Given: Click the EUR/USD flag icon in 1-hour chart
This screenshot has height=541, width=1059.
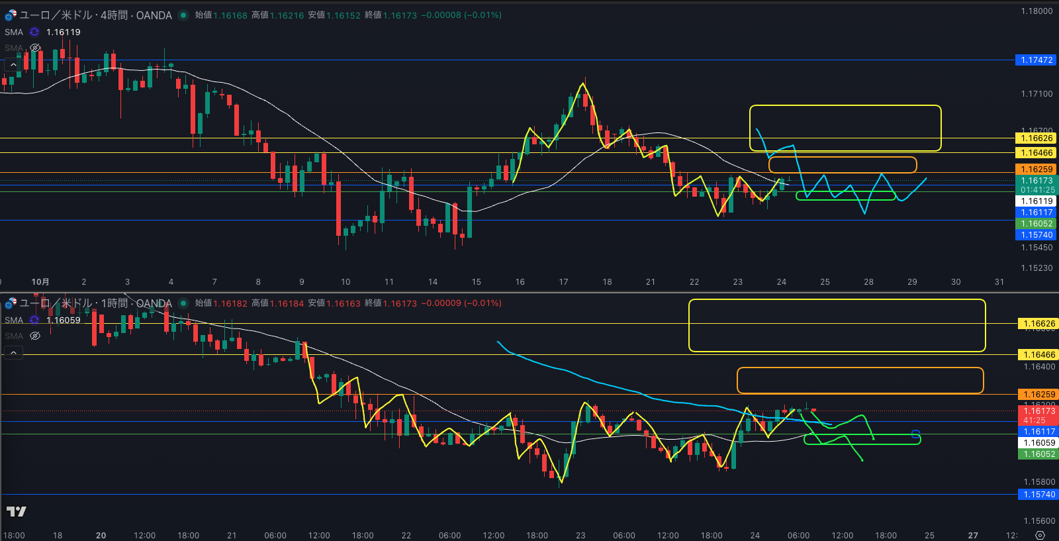Looking at the screenshot, I should [x=11, y=303].
